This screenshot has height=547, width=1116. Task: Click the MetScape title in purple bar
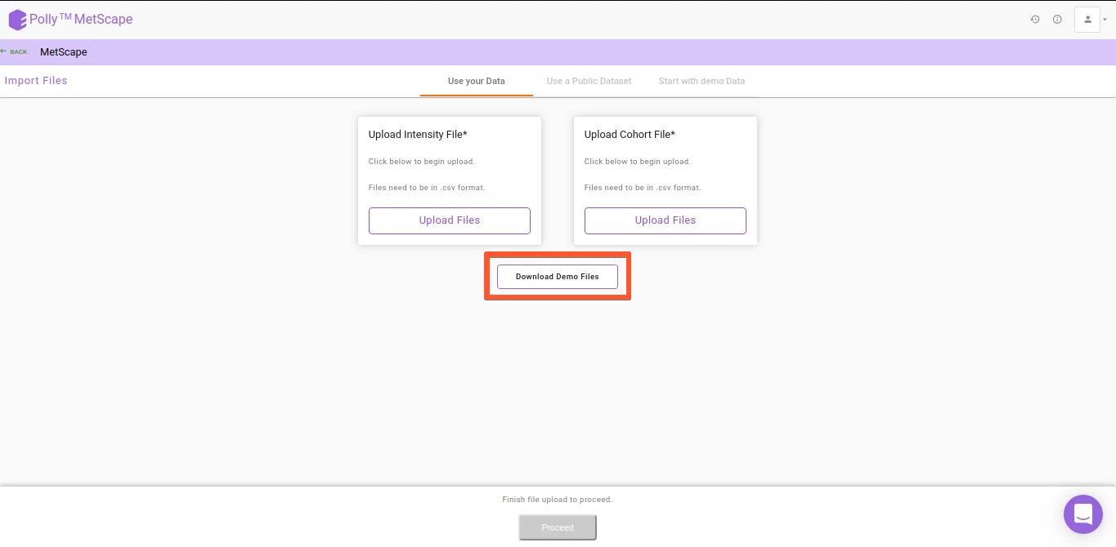coord(64,52)
